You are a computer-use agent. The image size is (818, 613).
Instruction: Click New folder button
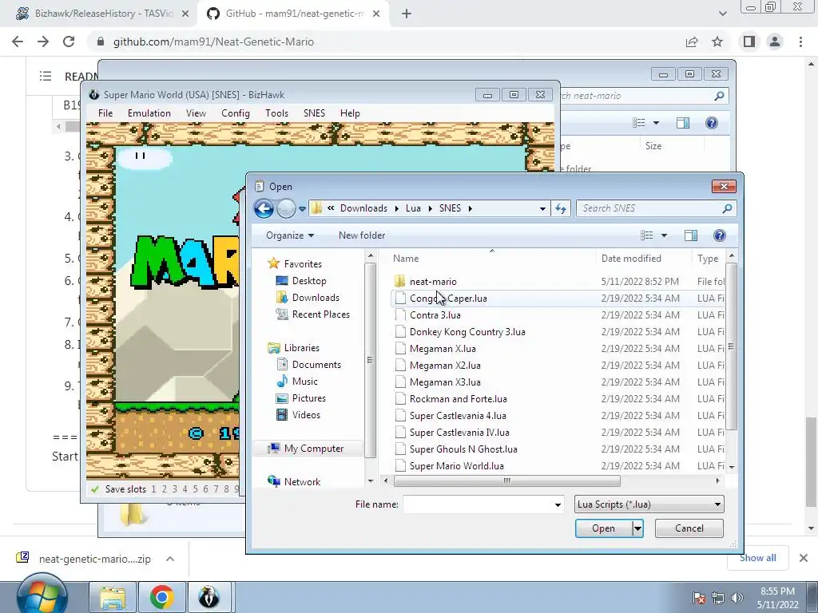click(x=362, y=235)
